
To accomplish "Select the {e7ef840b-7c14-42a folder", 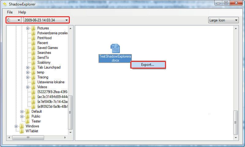I will (52, 102).
